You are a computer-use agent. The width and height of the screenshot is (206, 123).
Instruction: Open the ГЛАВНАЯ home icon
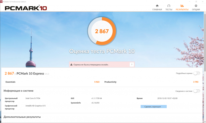click(157, 6)
